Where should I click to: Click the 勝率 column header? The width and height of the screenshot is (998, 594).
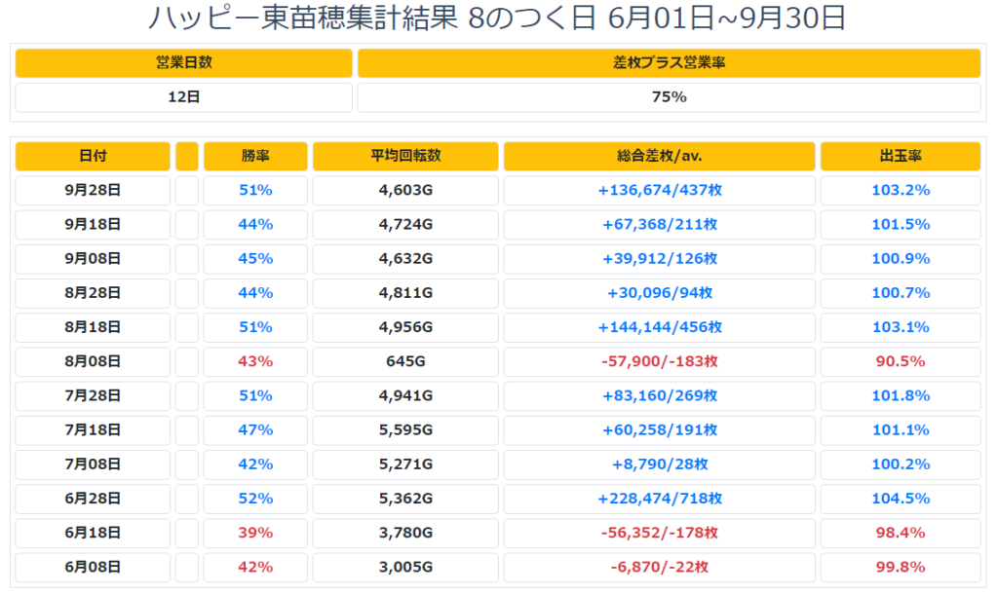click(x=255, y=157)
